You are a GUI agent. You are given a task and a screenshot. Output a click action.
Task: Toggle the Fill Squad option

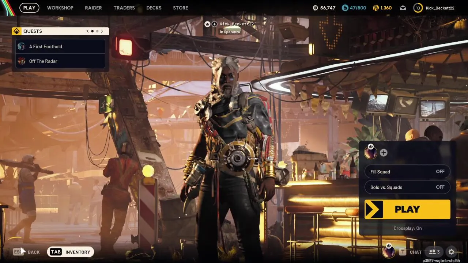(407, 172)
